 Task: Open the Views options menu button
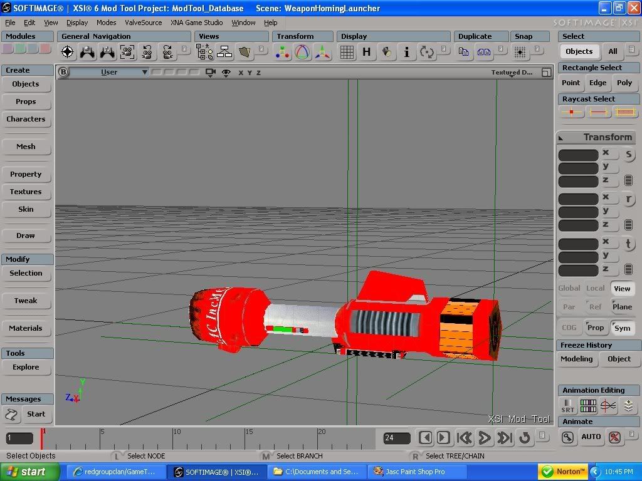pos(262,49)
